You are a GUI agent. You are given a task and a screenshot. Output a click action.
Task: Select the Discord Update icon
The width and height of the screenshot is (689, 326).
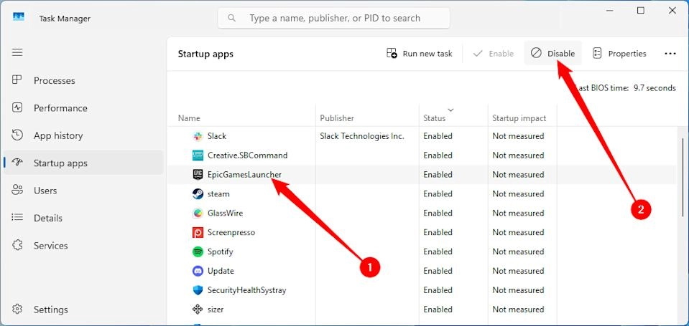[x=198, y=271]
